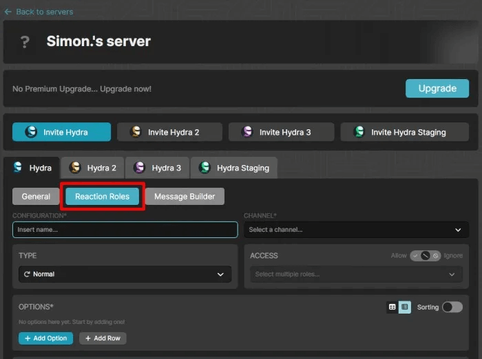The image size is (482, 359).
Task: Click the chevron of the Normal type dropdown
Action: tap(220, 274)
